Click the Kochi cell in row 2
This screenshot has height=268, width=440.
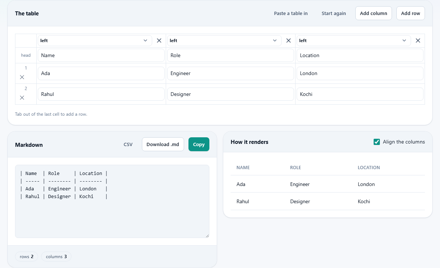click(360, 94)
